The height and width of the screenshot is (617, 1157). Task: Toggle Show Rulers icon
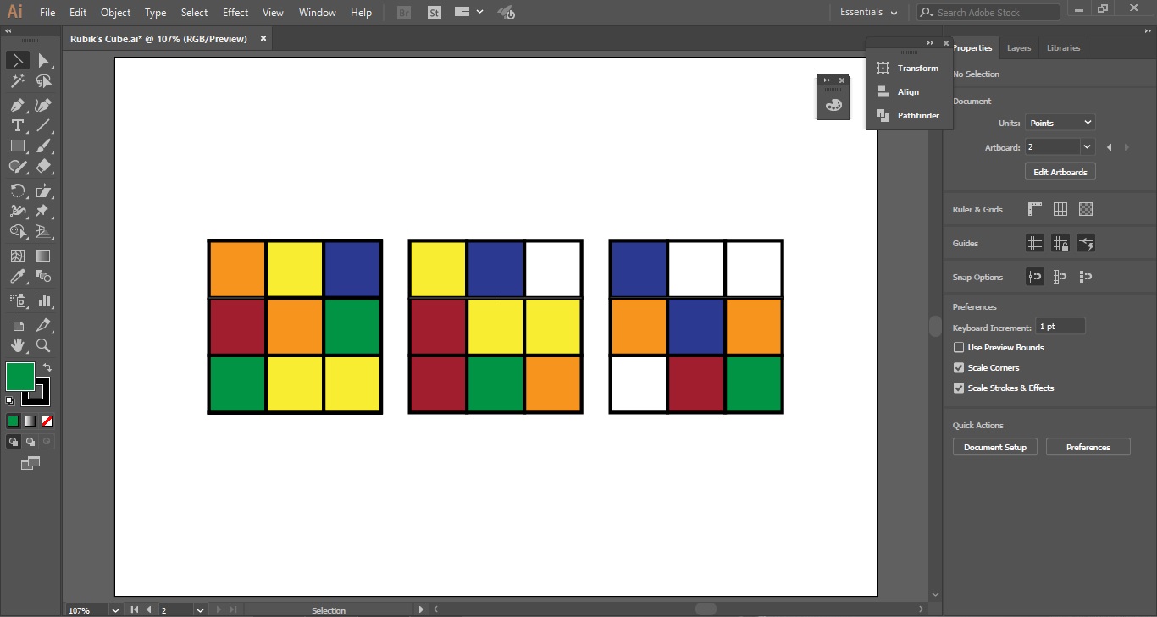[1035, 209]
